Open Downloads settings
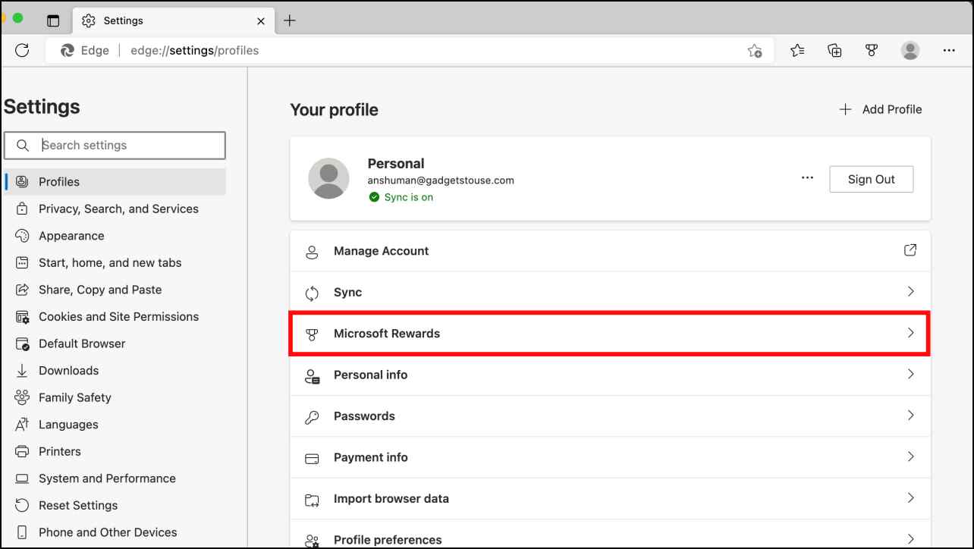Screen dimensions: 974x549 point(115,370)
